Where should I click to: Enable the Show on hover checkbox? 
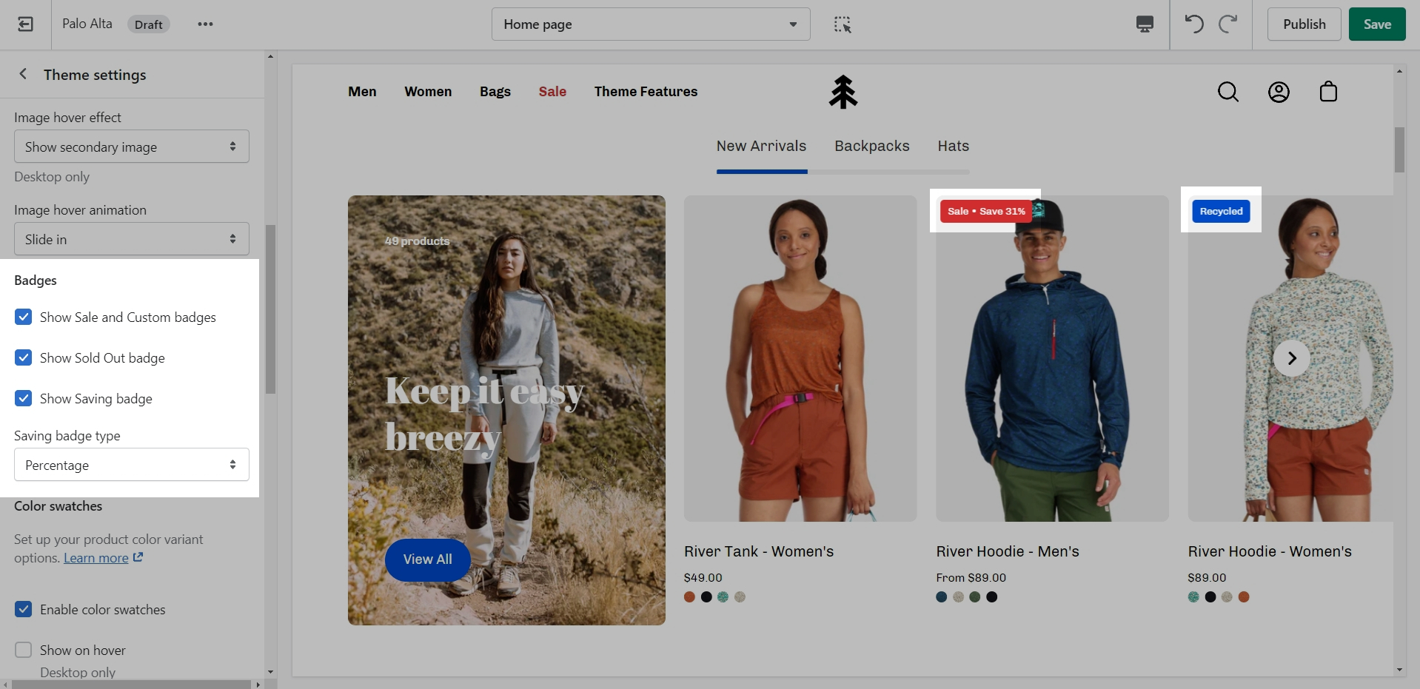pyautogui.click(x=24, y=650)
